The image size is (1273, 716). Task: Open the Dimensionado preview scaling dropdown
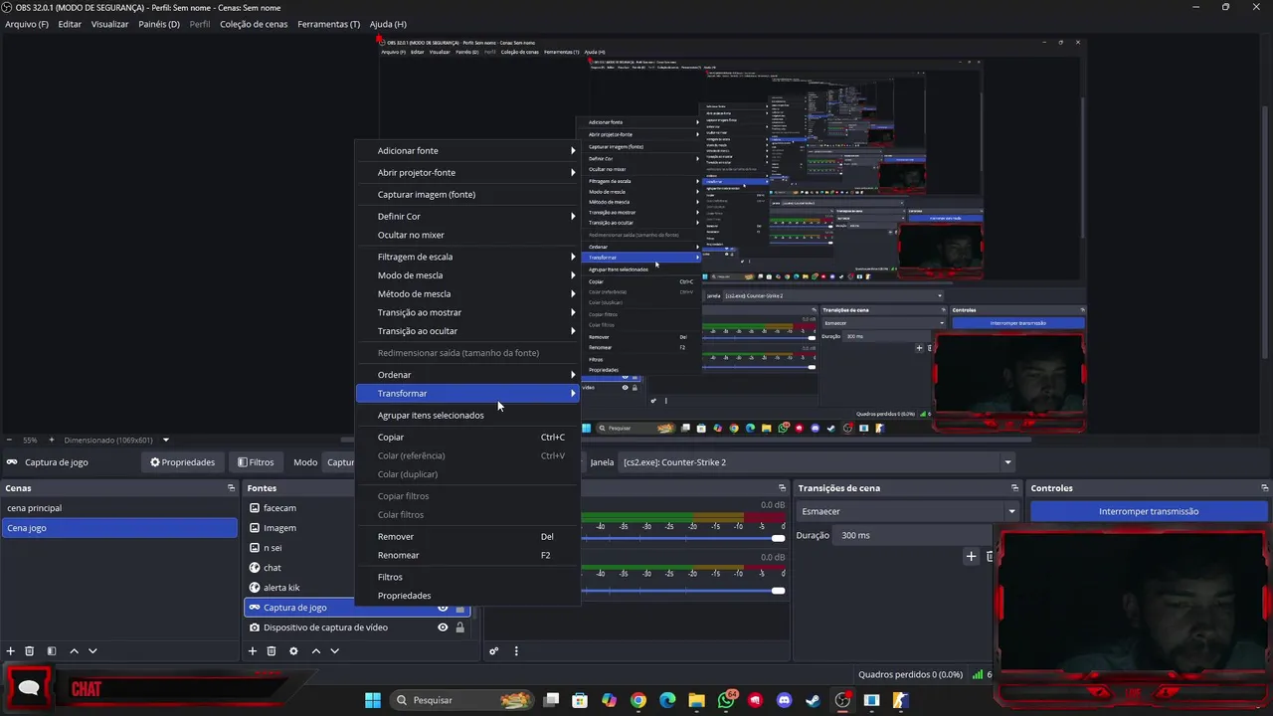pyautogui.click(x=116, y=440)
